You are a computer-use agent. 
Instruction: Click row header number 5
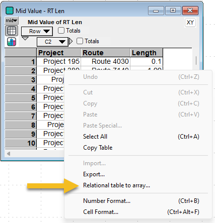click(21, 98)
